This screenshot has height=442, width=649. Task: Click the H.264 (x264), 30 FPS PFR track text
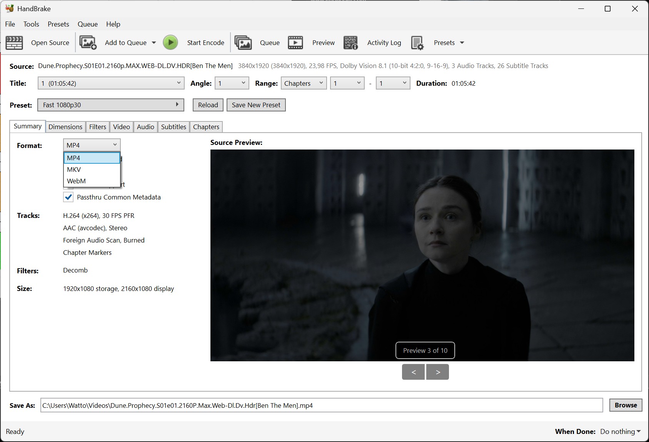(x=99, y=216)
